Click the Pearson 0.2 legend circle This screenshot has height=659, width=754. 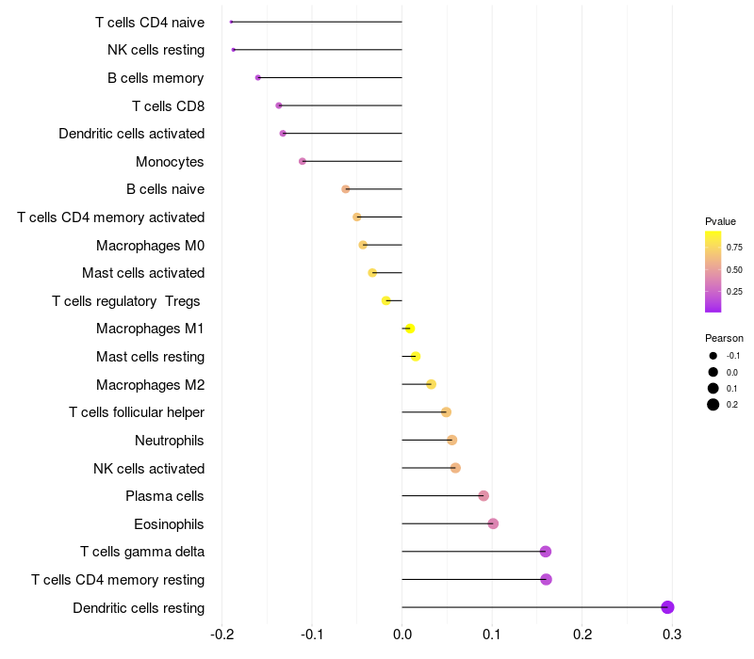[x=713, y=405]
